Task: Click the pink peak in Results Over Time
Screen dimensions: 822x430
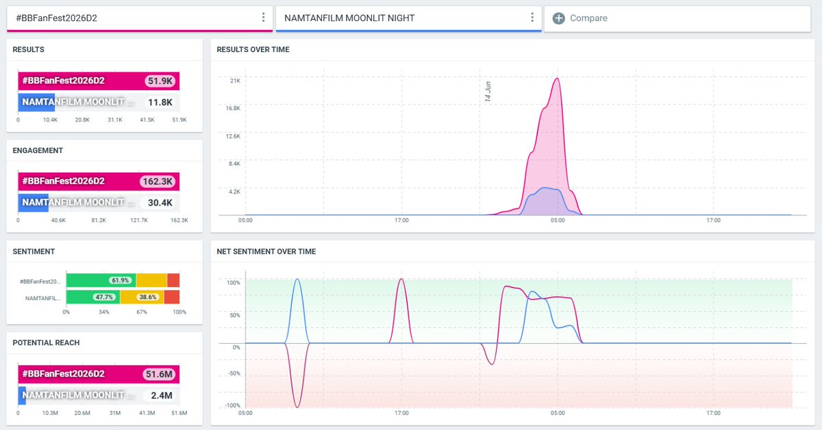Action: pyautogui.click(x=558, y=79)
